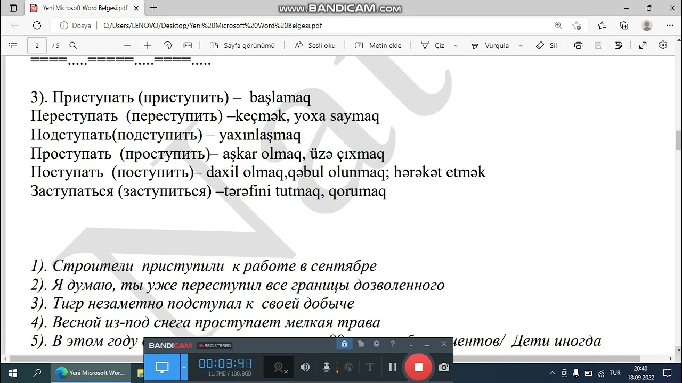
Task: Click the save icon in PDF toolbar
Action: pyautogui.click(x=598, y=46)
